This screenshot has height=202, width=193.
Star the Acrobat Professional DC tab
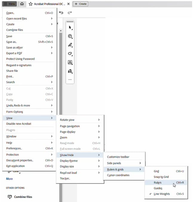coord(30,4)
